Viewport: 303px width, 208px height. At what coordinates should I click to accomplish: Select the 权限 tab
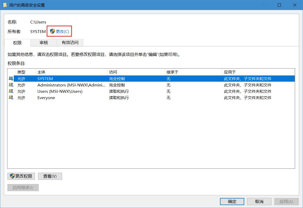[x=17, y=43]
